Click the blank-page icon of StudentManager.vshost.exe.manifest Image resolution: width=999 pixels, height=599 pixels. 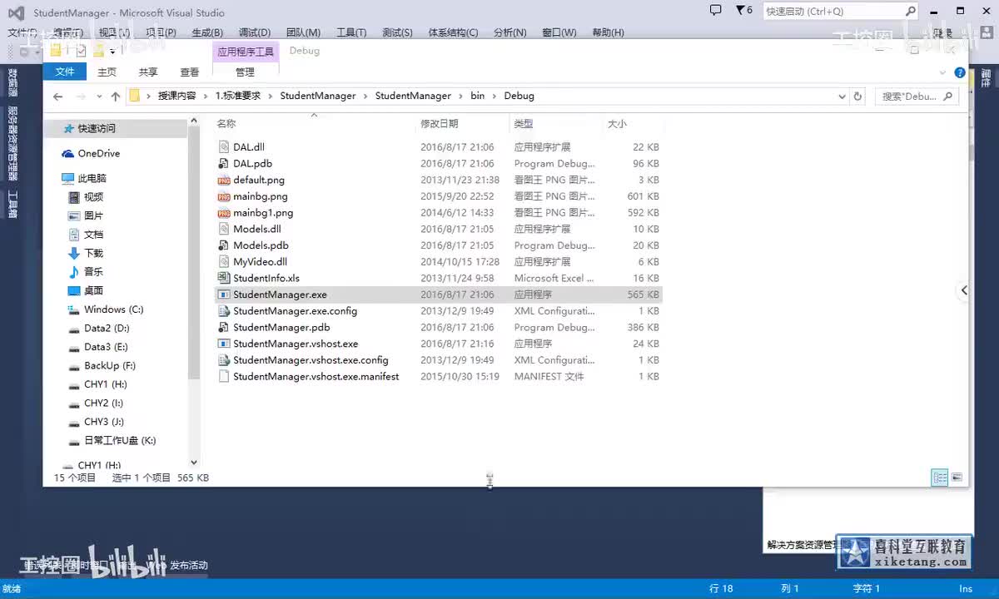pyautogui.click(x=223, y=376)
